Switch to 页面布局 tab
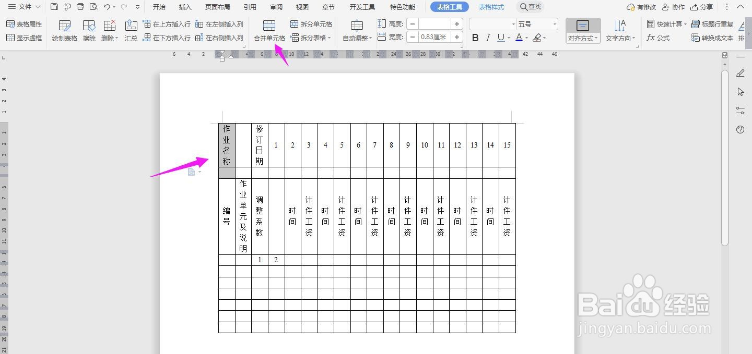The height and width of the screenshot is (354, 752). (217, 7)
